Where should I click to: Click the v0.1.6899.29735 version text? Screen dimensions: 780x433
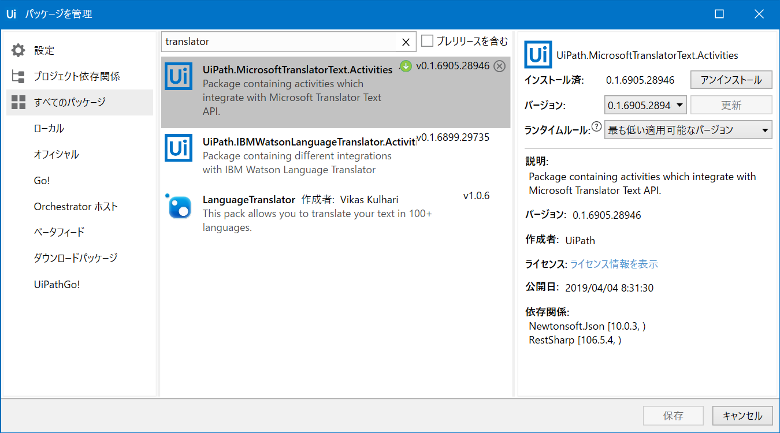coord(453,137)
